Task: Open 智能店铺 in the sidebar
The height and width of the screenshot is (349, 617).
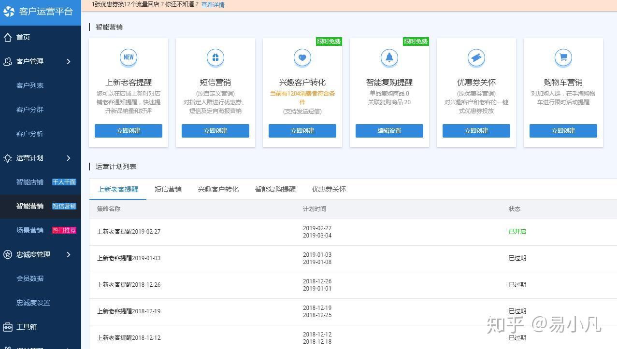Action: 30,182
